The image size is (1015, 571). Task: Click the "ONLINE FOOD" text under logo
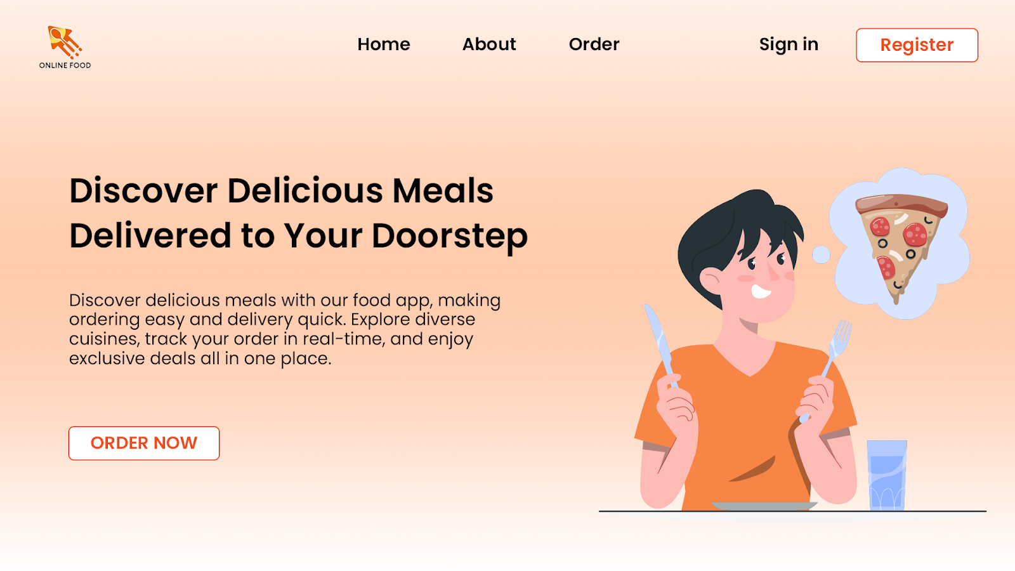point(65,65)
